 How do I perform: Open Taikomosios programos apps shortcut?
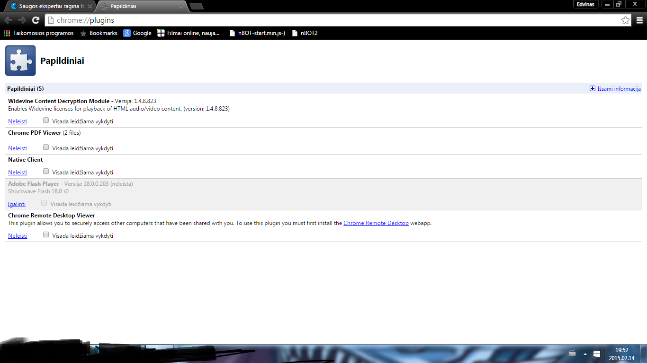click(39, 33)
